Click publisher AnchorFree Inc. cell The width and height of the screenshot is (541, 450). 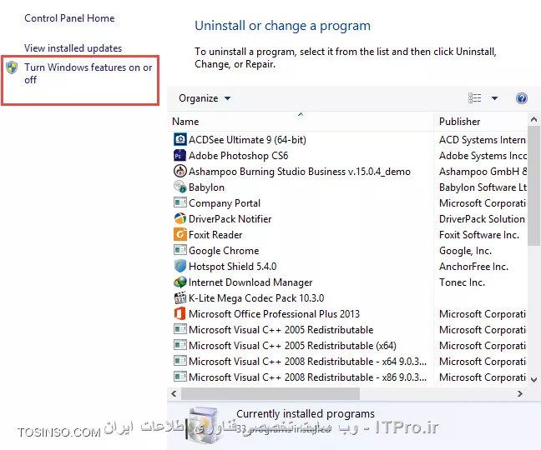[473, 267]
